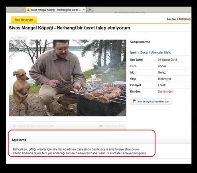The width and height of the screenshot is (197, 173).
Task: Click the Açıklama section header
Action: 19,140
